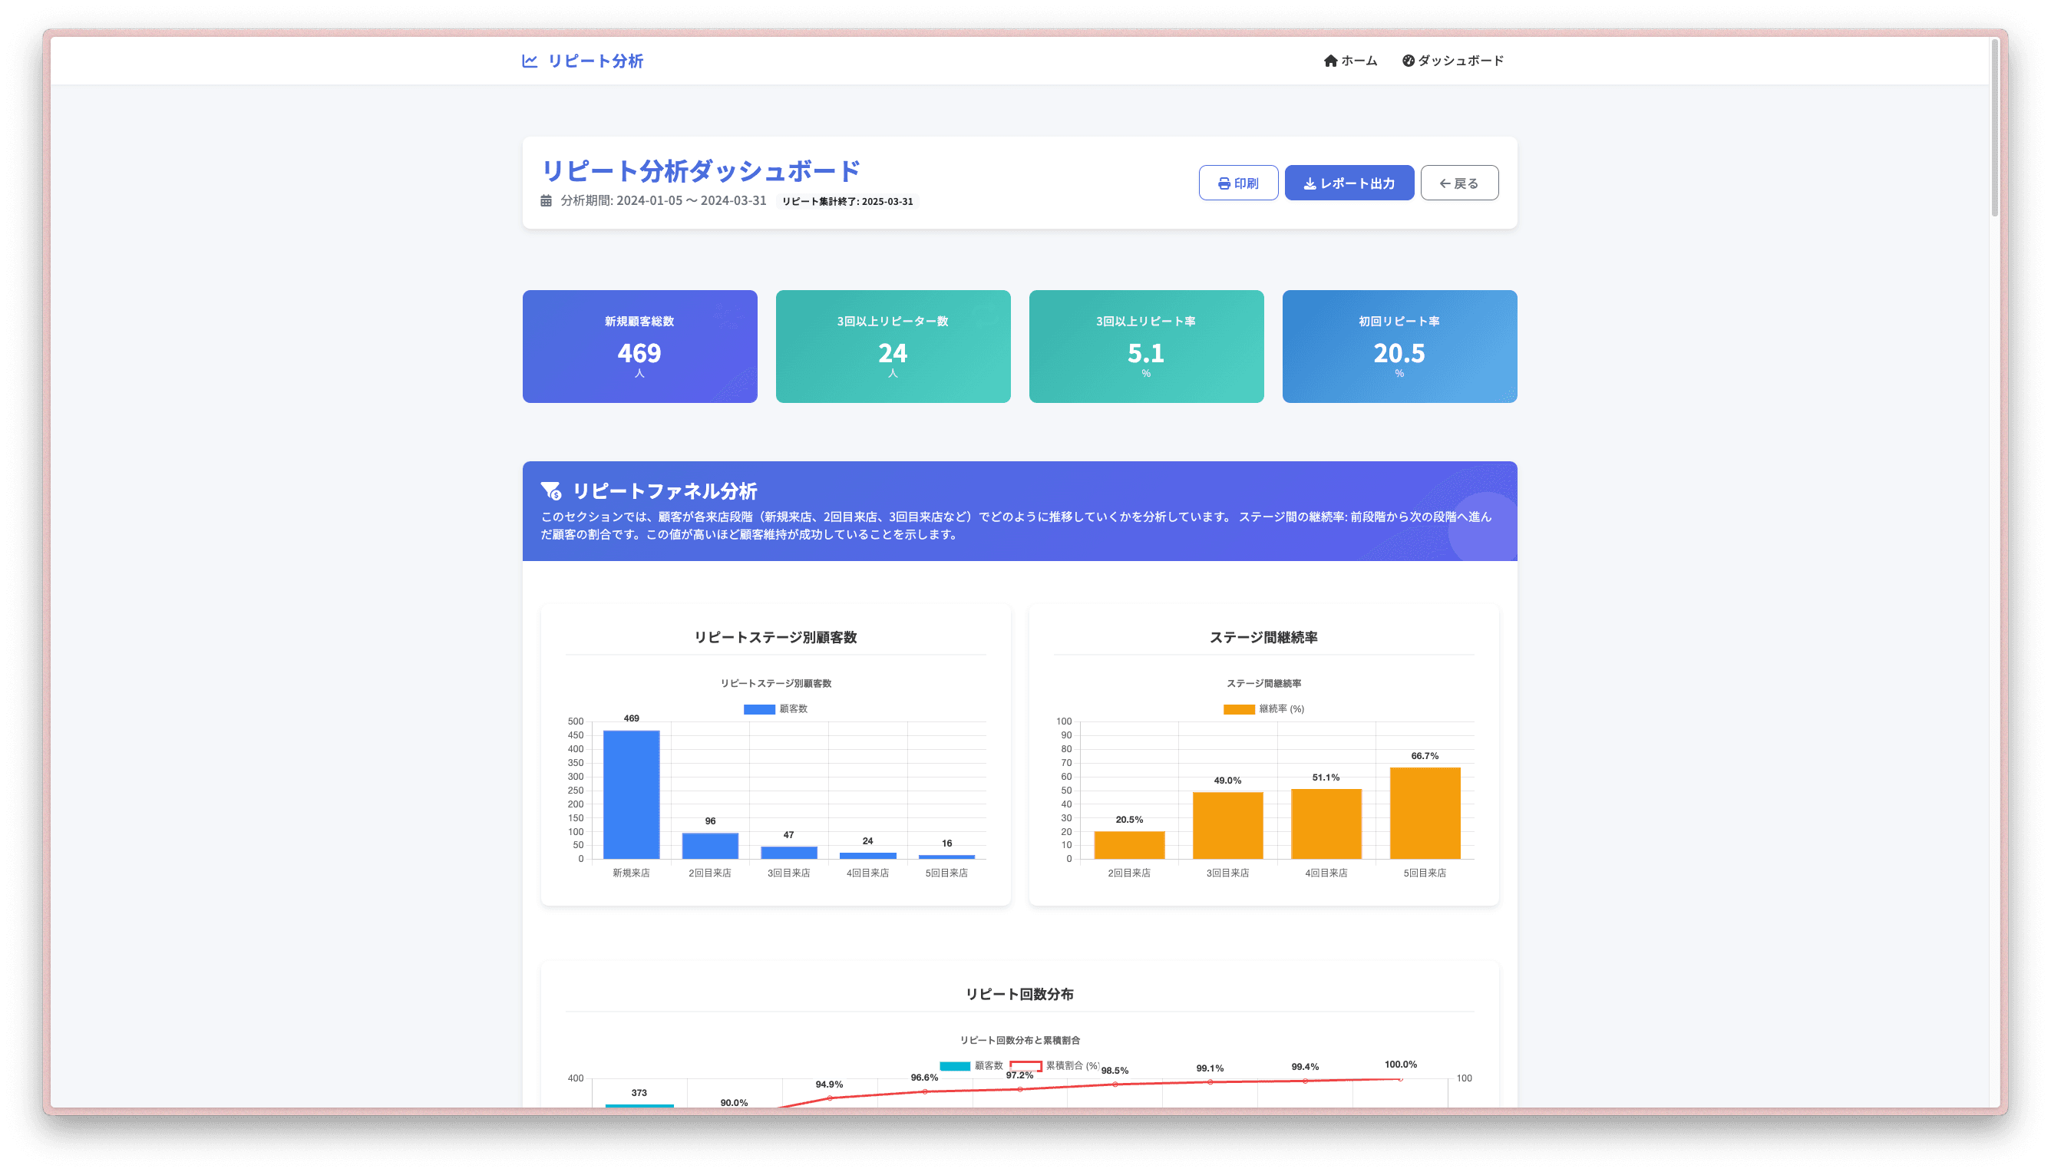The image size is (2051, 1172).
Task: Click the 2回目来店 bar labeled 96
Action: pos(710,846)
